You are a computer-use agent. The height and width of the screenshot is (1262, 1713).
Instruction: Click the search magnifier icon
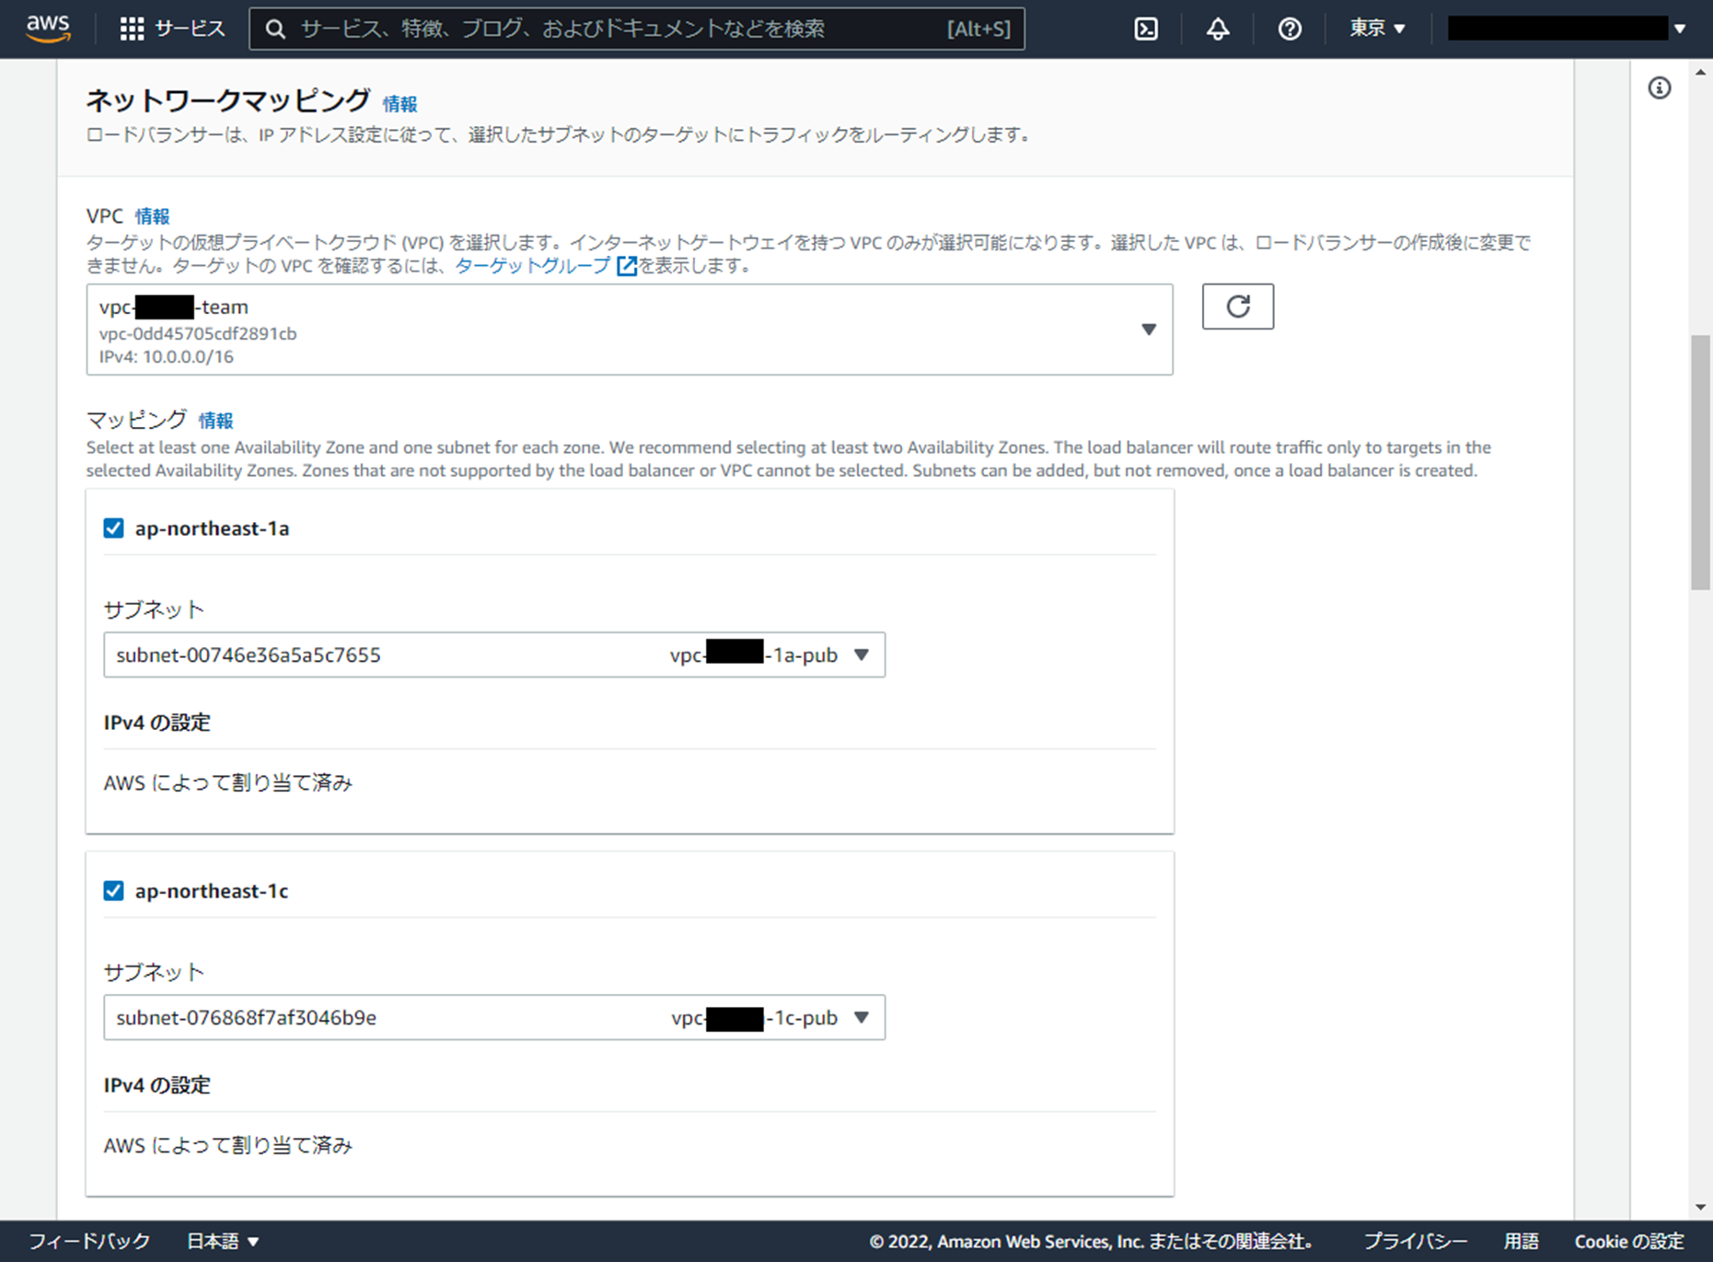pyautogui.click(x=274, y=29)
